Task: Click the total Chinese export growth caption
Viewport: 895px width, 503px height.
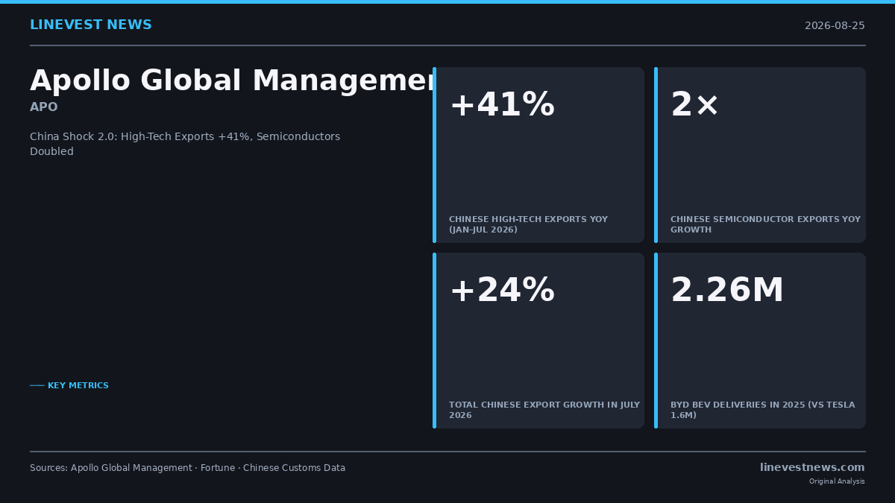Action: pyautogui.click(x=544, y=410)
